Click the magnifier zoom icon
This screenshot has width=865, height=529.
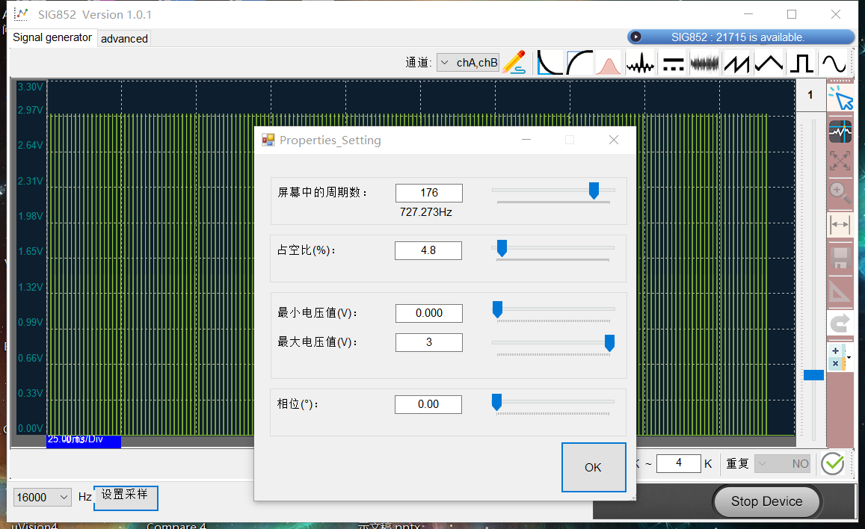(x=840, y=193)
